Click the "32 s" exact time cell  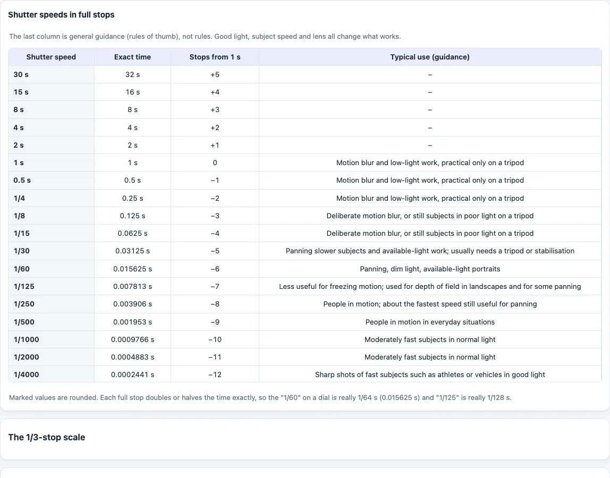click(132, 74)
